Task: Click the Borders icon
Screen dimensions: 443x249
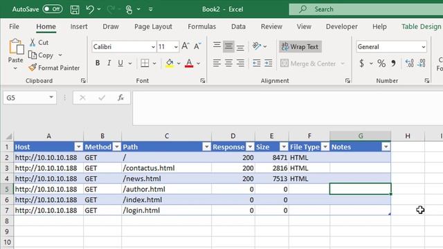Action: (145, 63)
